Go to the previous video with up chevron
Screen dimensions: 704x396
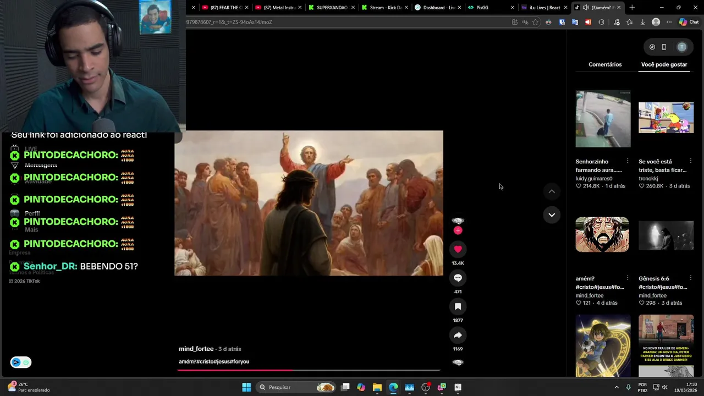coord(552,191)
